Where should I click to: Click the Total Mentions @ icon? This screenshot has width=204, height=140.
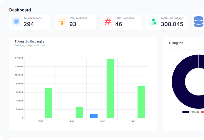(x=16, y=22)
